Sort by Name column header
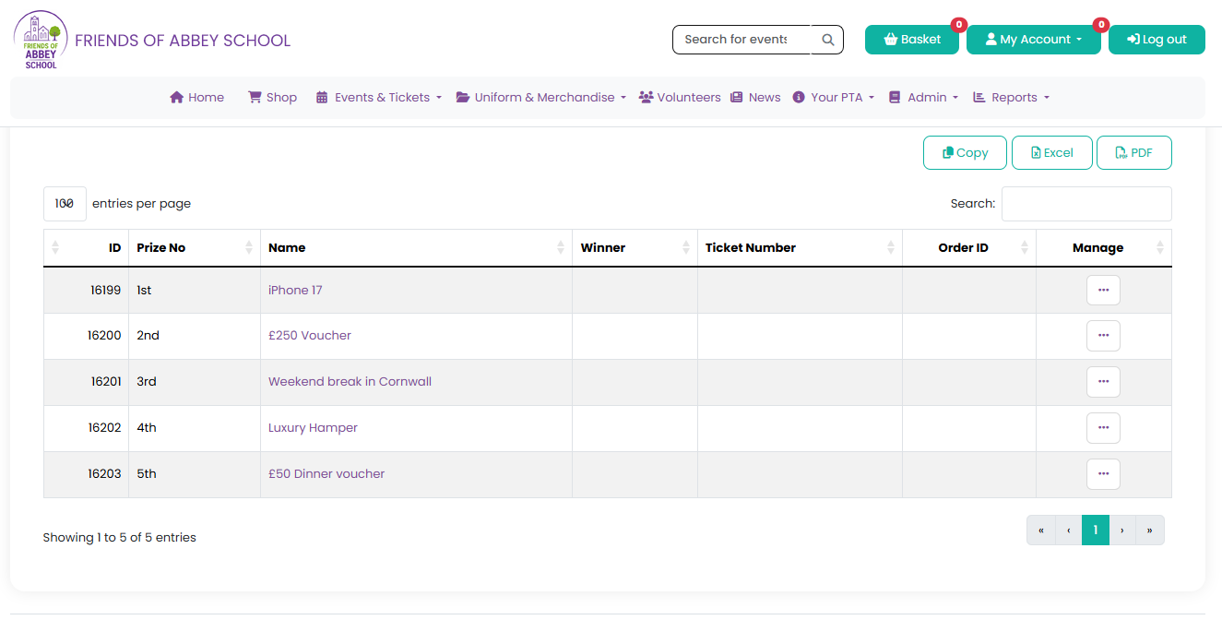1222x620 pixels. (x=416, y=247)
